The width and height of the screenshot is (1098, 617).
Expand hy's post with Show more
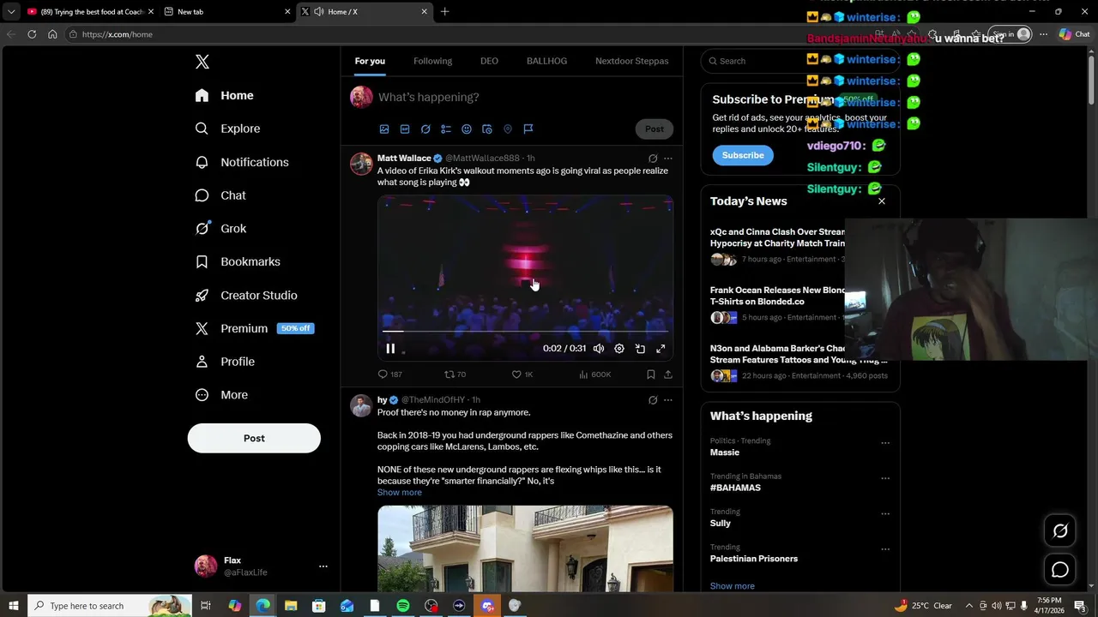pos(400,493)
